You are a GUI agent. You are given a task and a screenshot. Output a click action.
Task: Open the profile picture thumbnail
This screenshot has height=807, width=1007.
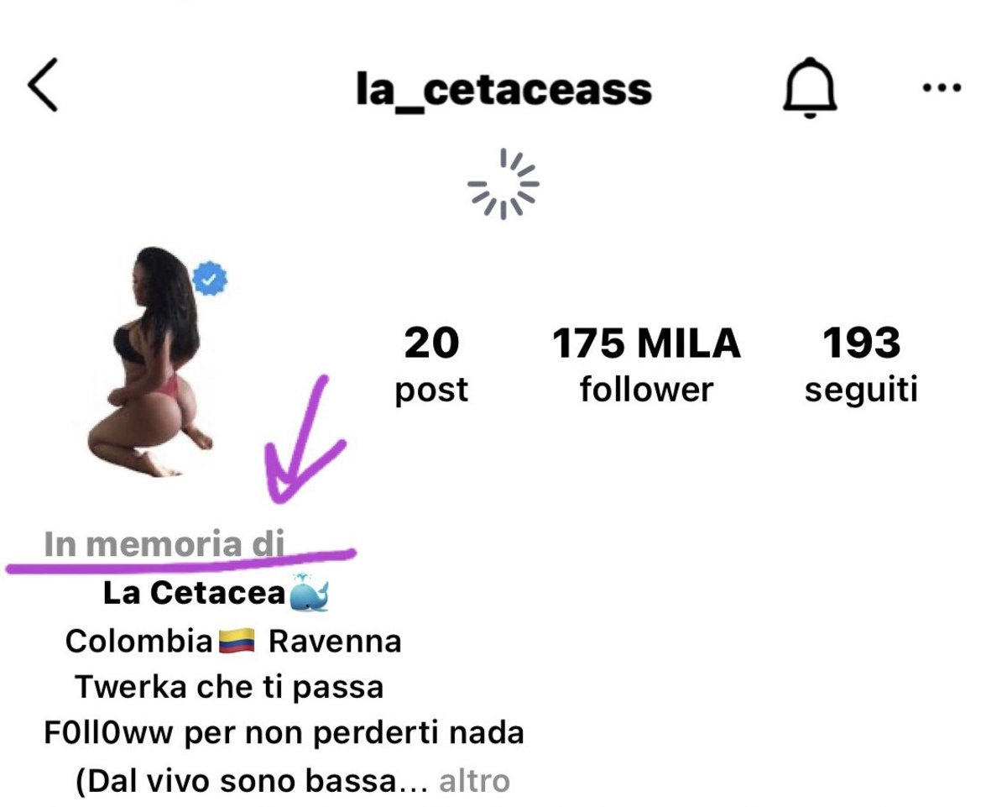151,363
